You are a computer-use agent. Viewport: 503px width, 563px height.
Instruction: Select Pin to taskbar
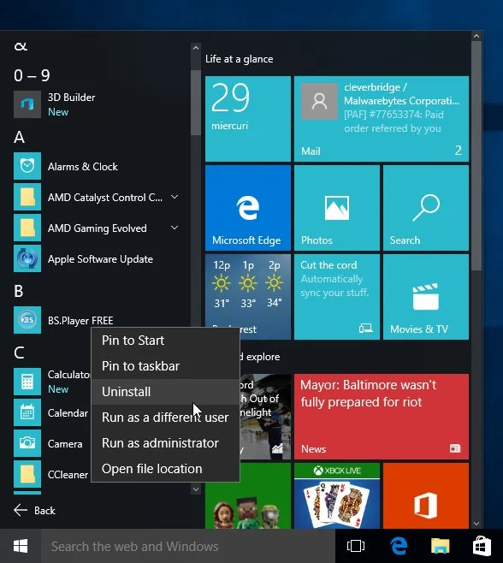(165, 366)
